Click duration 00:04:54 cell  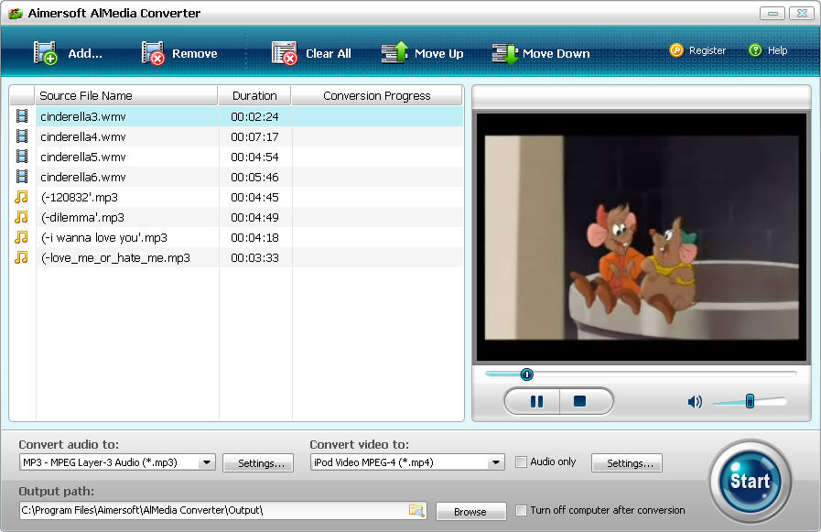pyautogui.click(x=254, y=157)
